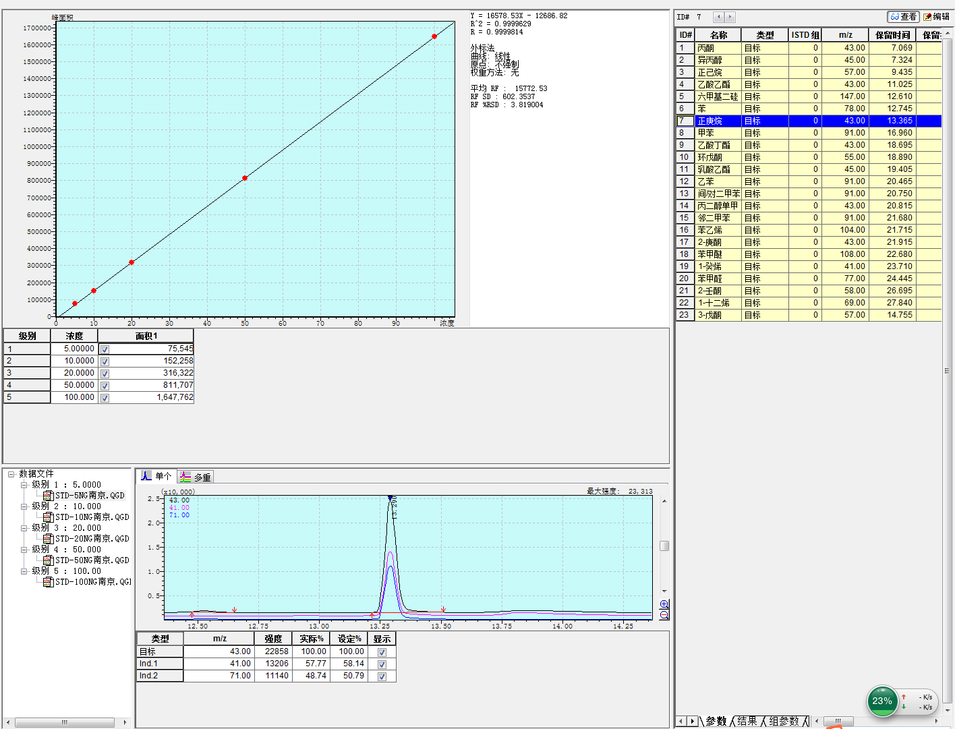Viewport: 955px width, 729px height.
Task: Click the 名称 column header
Action: tap(718, 35)
